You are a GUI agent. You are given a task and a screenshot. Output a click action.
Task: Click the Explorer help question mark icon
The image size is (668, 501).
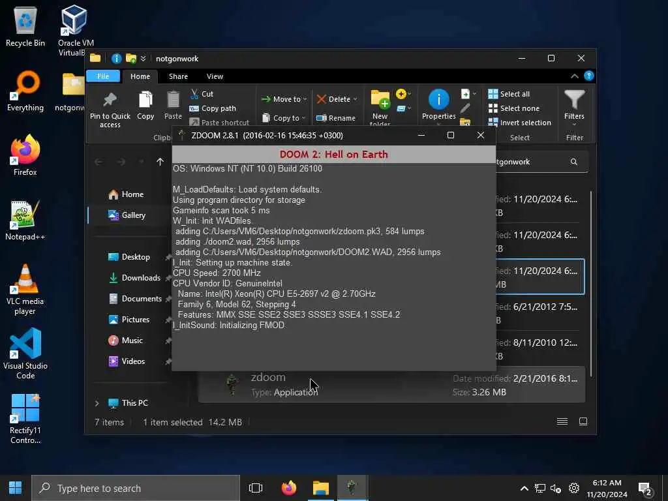(x=589, y=76)
